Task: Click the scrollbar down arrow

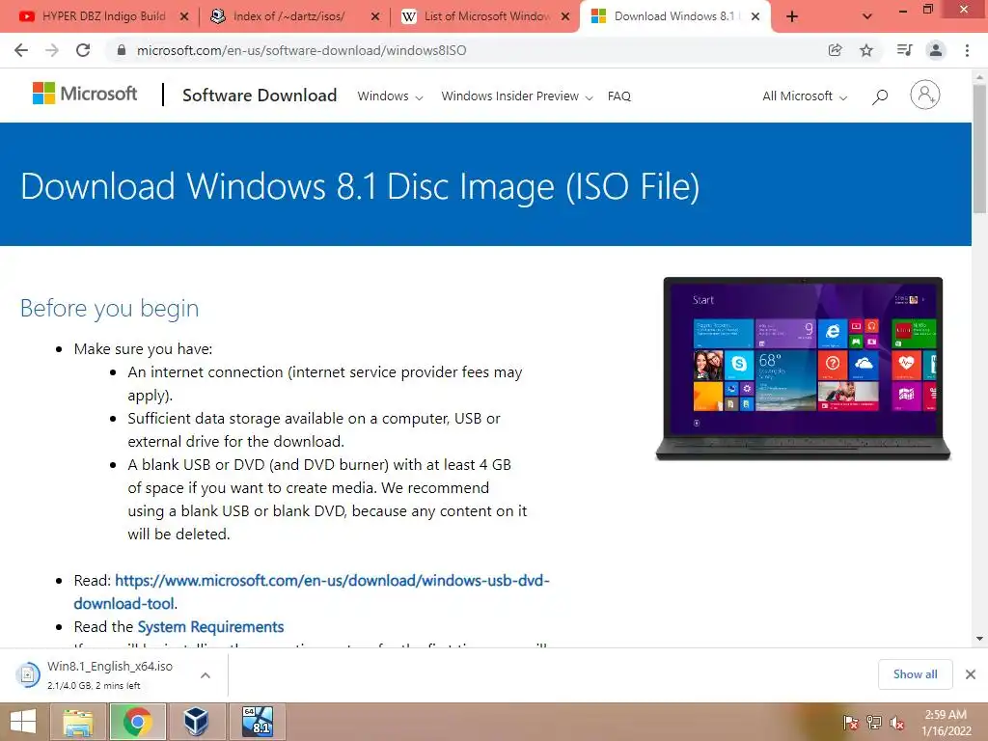Action: [x=980, y=639]
